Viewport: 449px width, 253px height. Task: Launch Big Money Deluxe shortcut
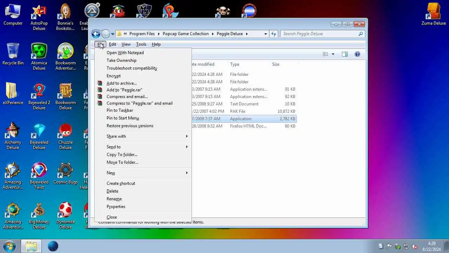[39, 216]
